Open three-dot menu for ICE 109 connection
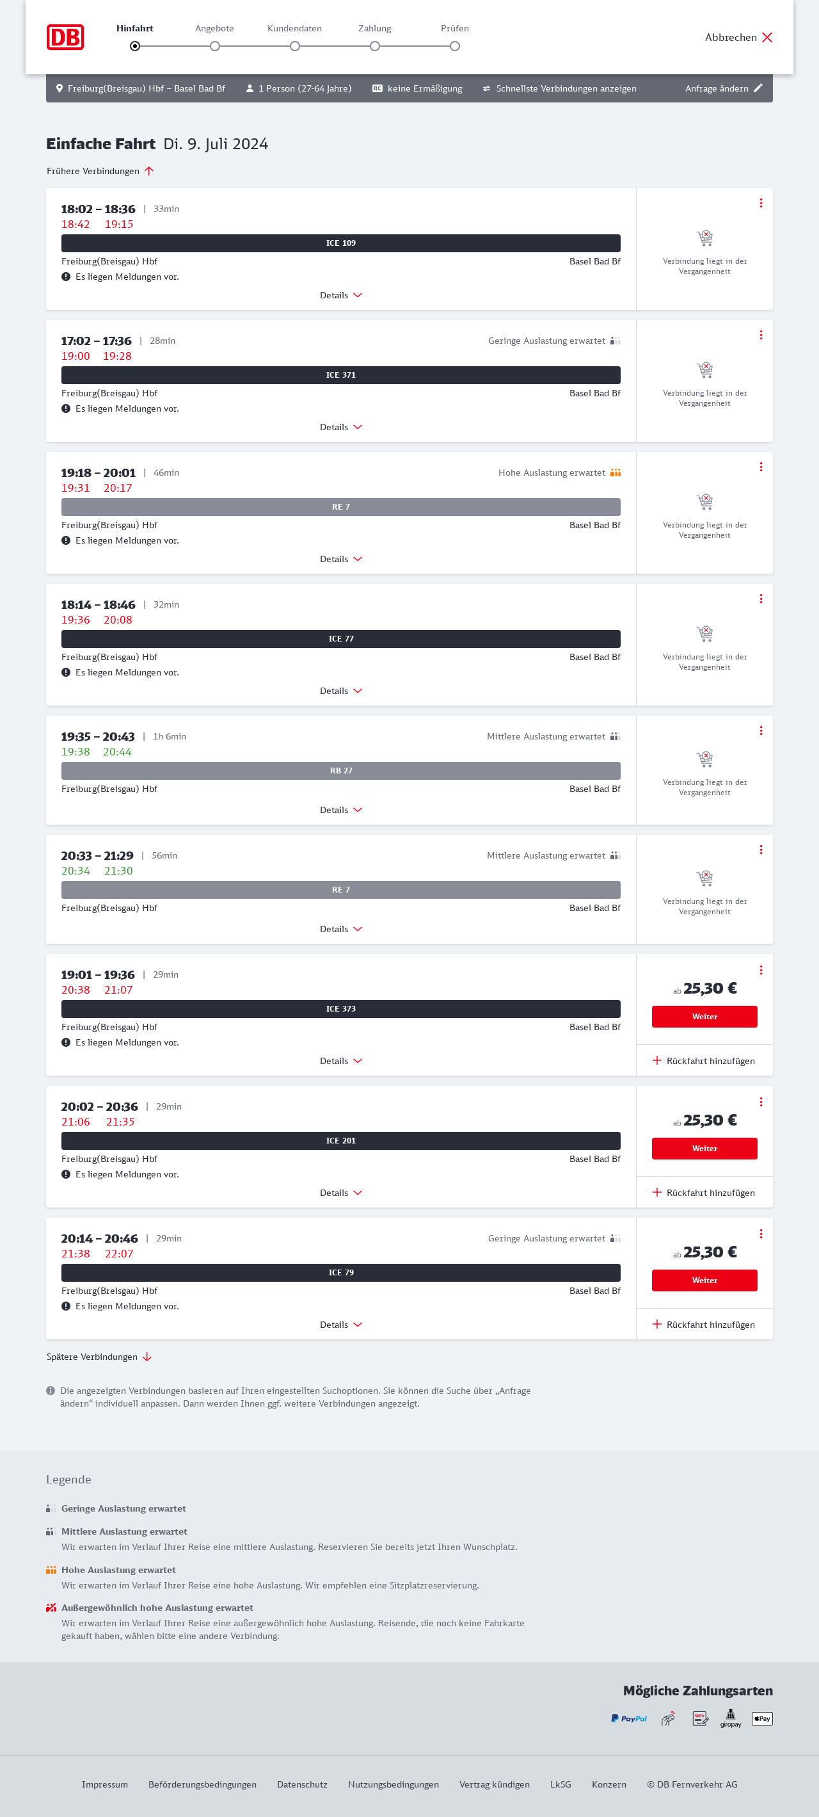Screen dimensions: 819x1817 (x=761, y=203)
